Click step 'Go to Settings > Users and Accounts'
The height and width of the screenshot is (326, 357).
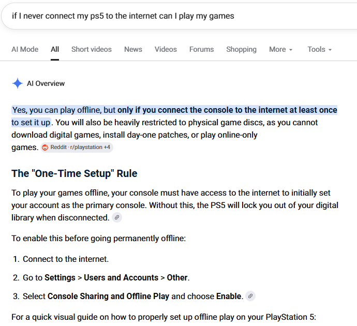[x=106, y=278]
